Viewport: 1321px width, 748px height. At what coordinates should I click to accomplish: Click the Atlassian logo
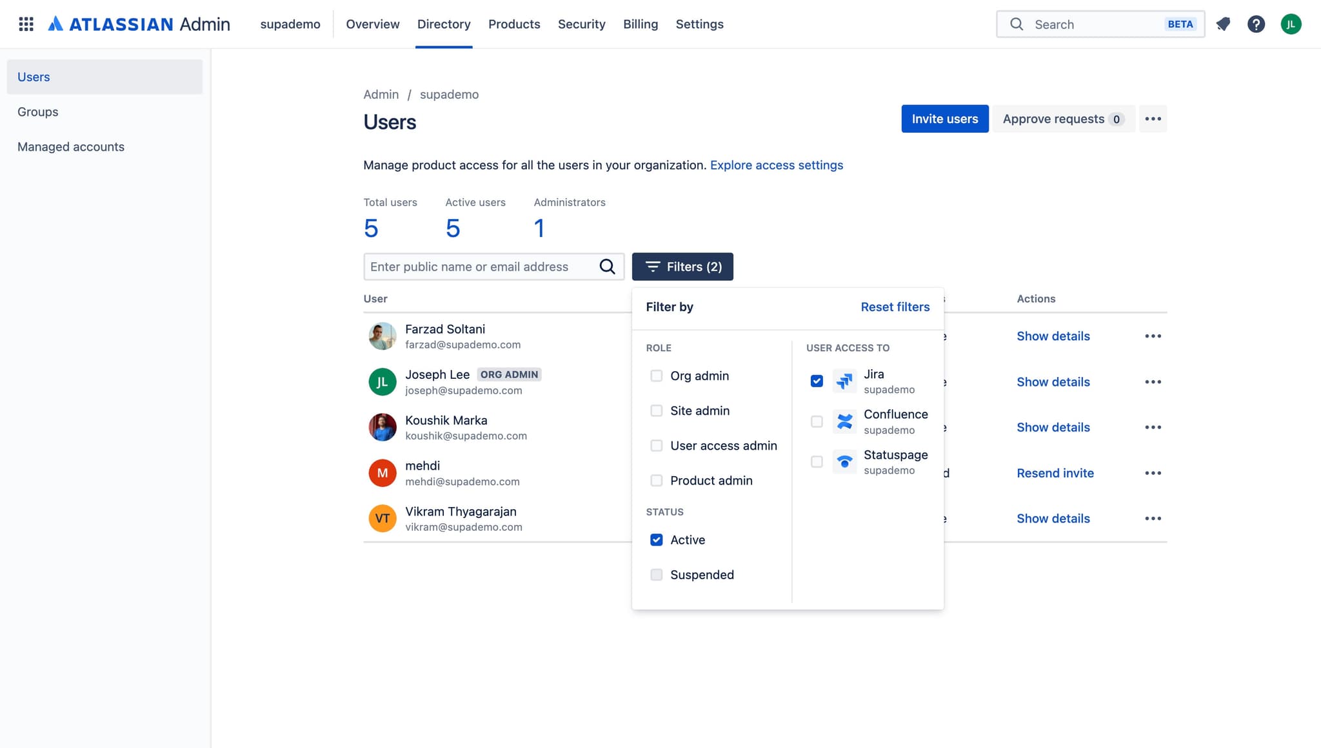click(x=57, y=24)
